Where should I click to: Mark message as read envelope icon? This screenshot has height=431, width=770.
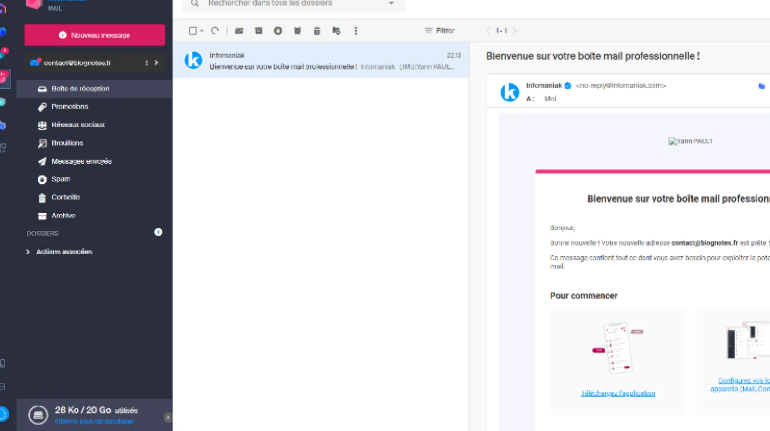(239, 31)
